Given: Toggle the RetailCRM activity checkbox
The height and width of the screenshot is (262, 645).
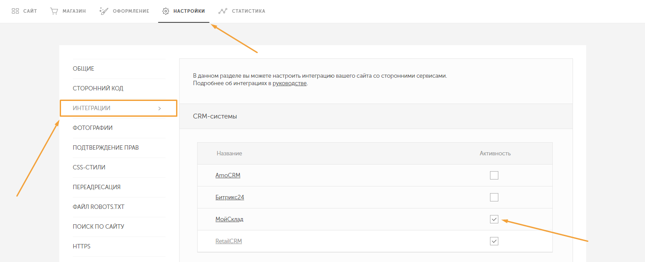Looking at the screenshot, I should click(x=494, y=241).
